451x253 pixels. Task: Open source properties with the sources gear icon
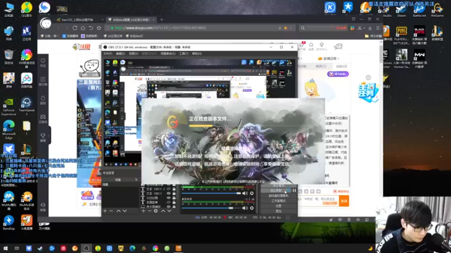click(156, 211)
